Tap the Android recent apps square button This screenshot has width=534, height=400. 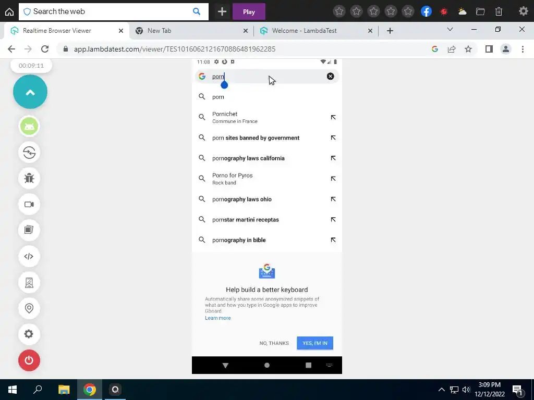click(309, 365)
